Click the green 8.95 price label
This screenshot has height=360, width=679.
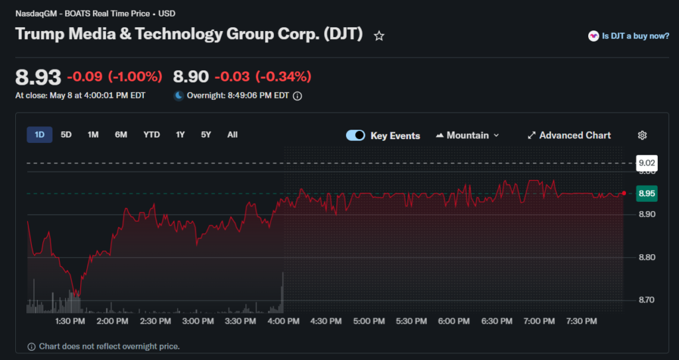[x=647, y=193]
